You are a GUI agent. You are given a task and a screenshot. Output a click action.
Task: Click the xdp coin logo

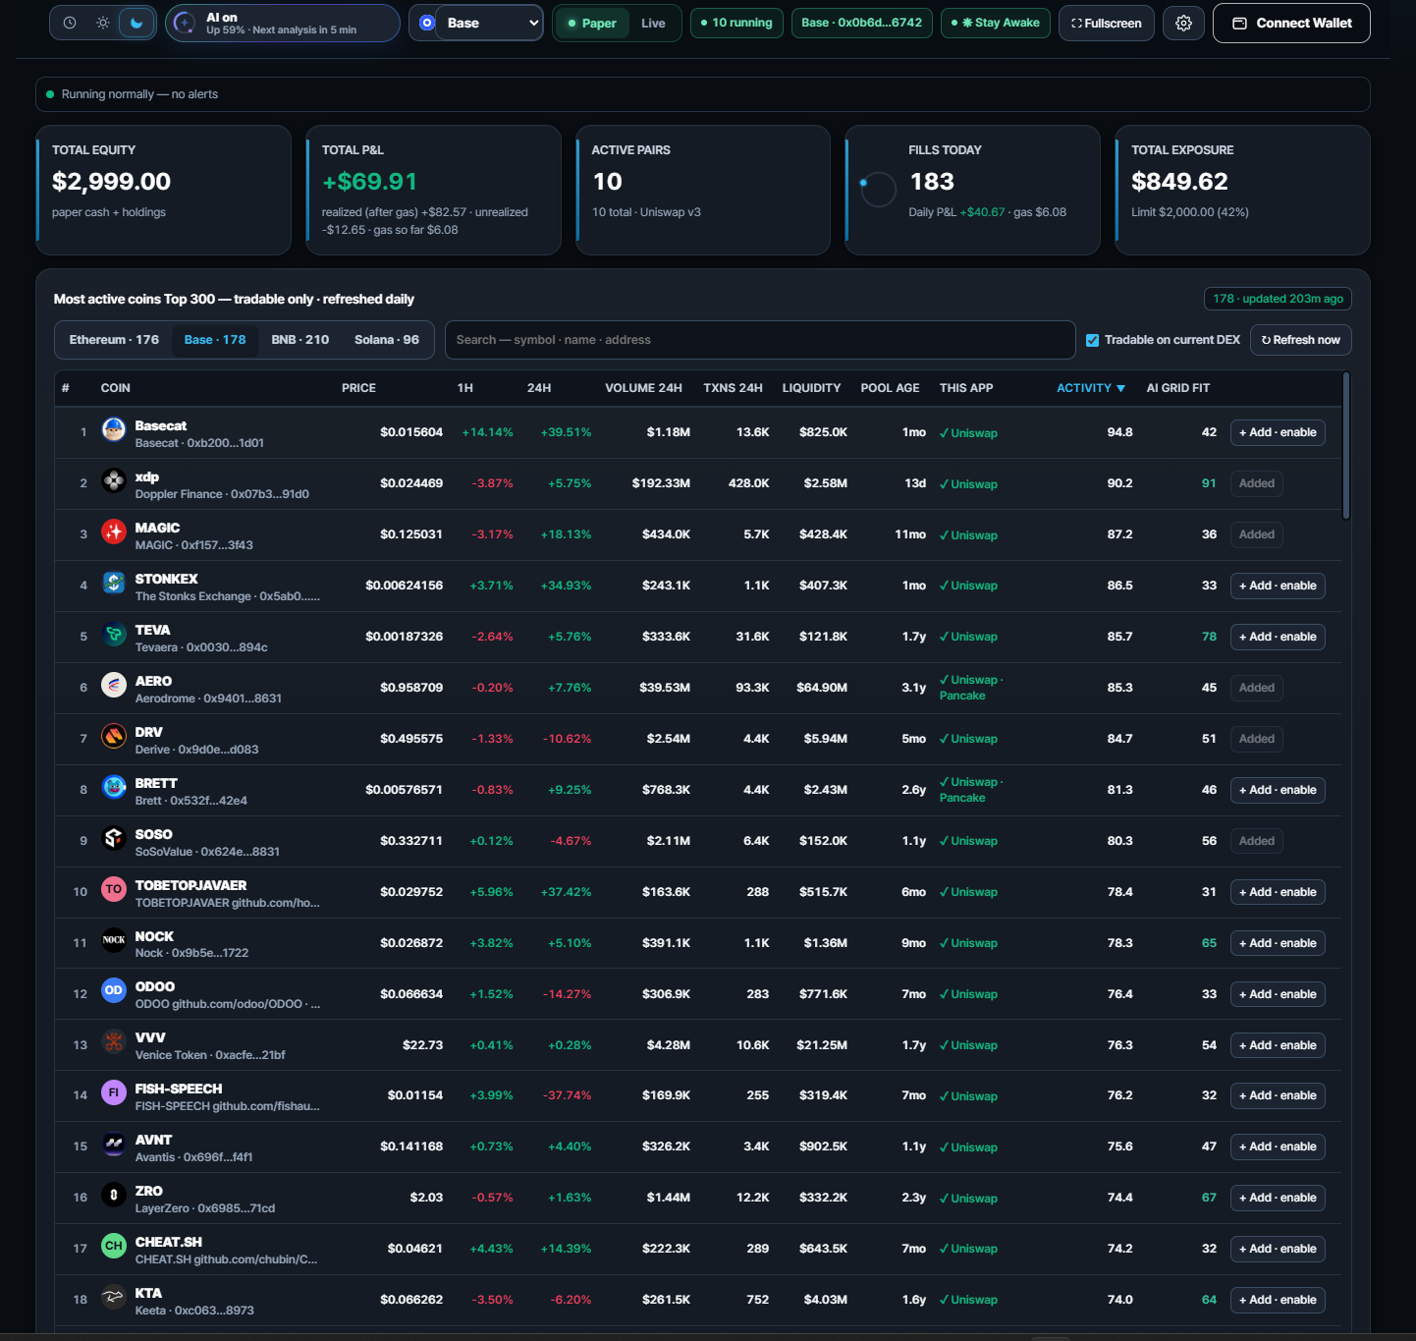(114, 480)
